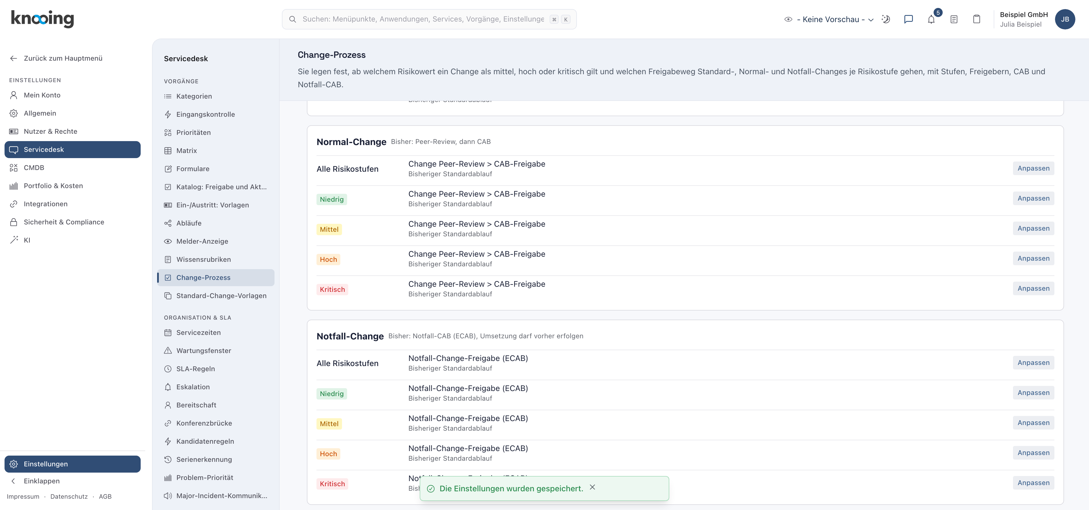This screenshot has width=1089, height=510.
Task: Select SLA-Regeln menu item
Action: point(216,369)
